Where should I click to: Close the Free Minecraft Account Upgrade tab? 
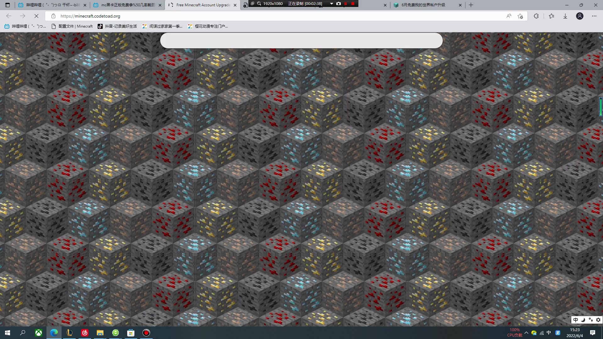tap(235, 5)
